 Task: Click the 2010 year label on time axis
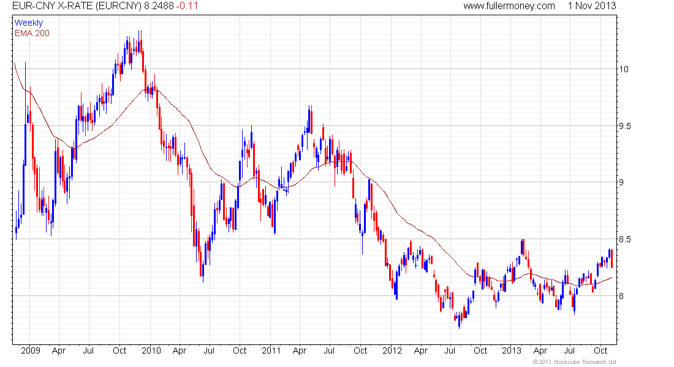[151, 350]
